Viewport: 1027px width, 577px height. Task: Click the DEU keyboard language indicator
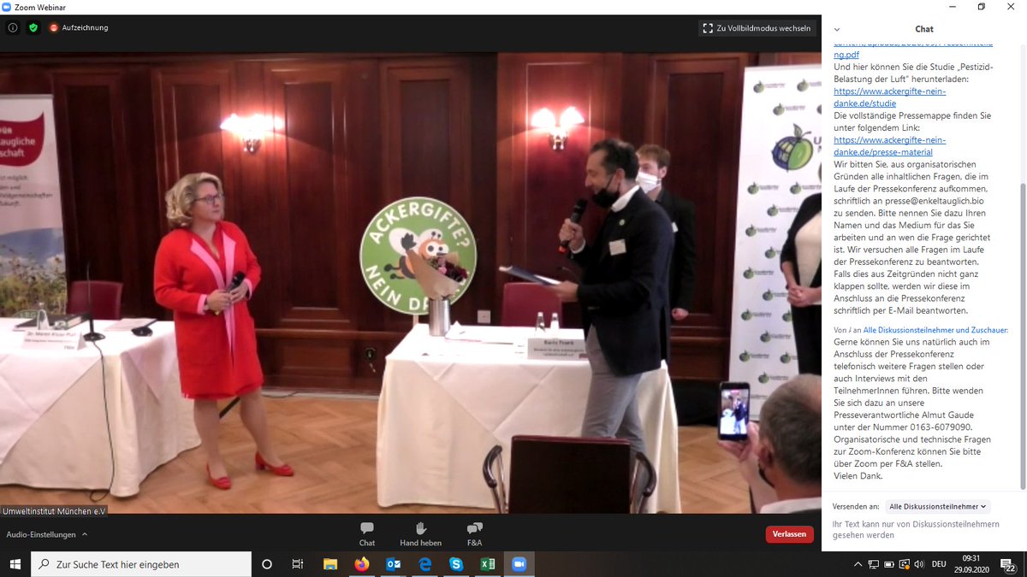pyautogui.click(x=939, y=564)
